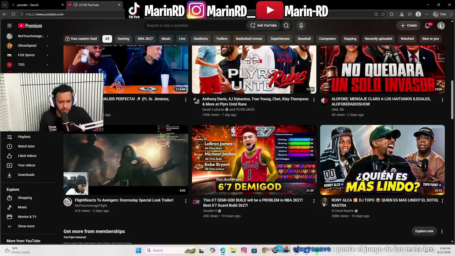The image size is (455, 256).
Task: Close the 'youtube - Search' browser tab
Action: [63, 5]
